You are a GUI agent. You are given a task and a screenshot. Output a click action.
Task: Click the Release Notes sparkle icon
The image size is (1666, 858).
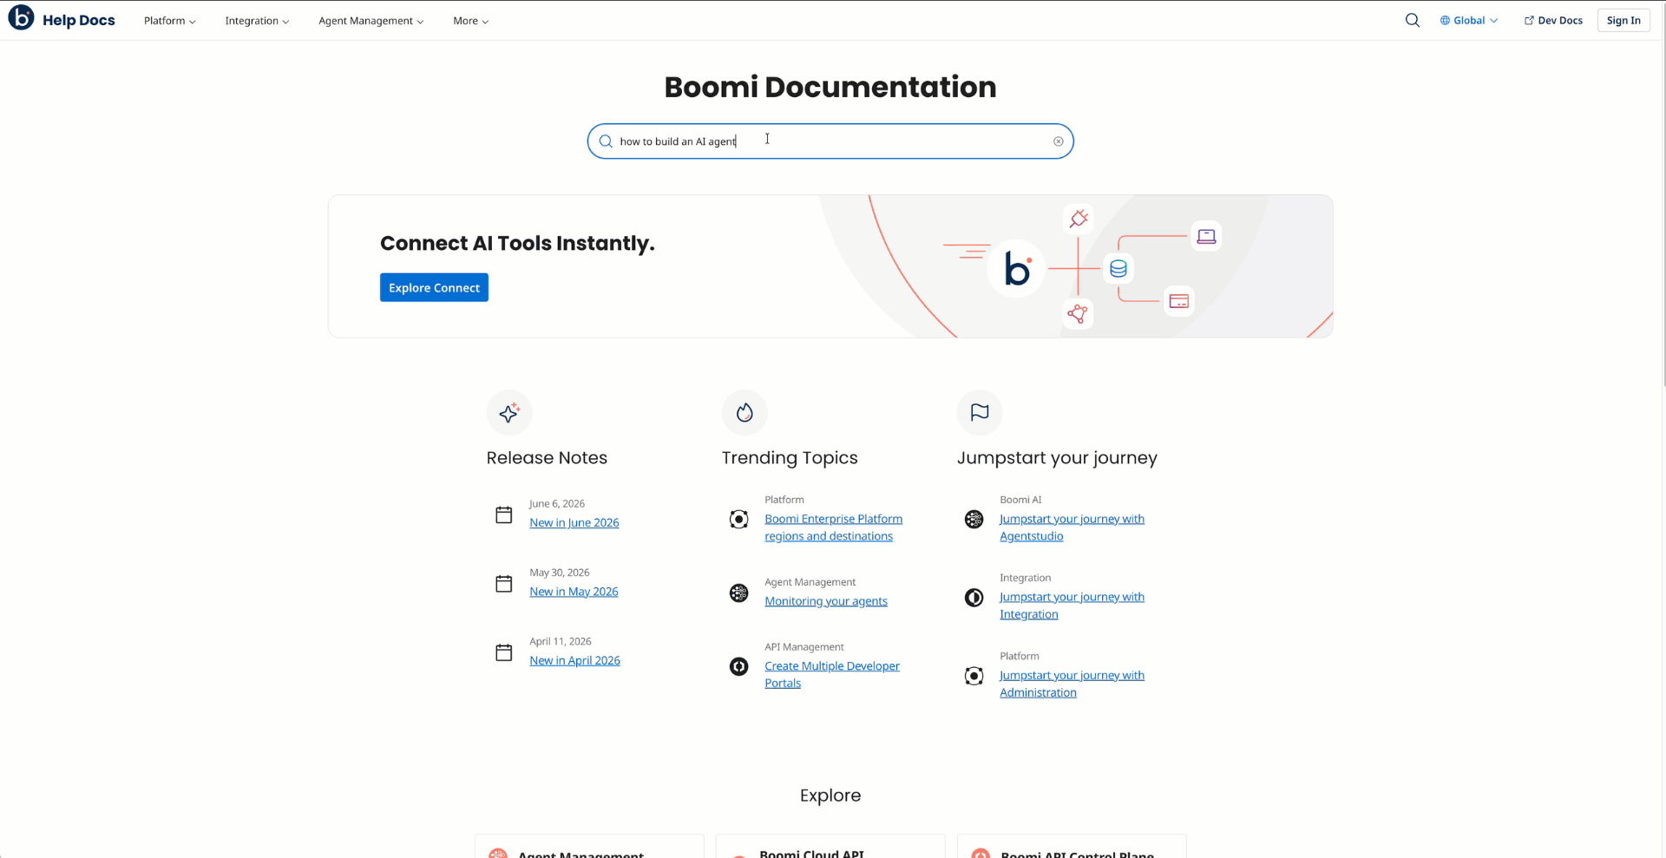(509, 412)
